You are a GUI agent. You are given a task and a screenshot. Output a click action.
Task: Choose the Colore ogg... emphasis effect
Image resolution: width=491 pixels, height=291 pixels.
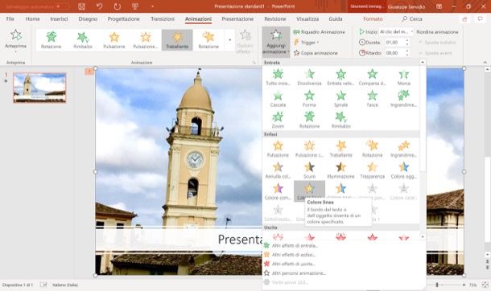pos(403,170)
